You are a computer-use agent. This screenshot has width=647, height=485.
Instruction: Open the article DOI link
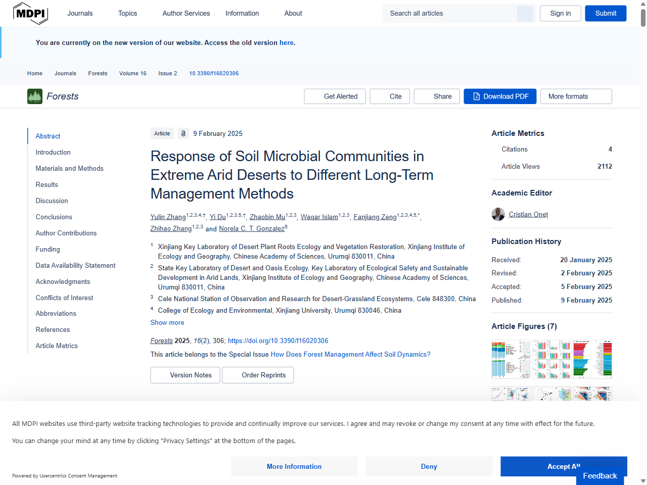278,341
